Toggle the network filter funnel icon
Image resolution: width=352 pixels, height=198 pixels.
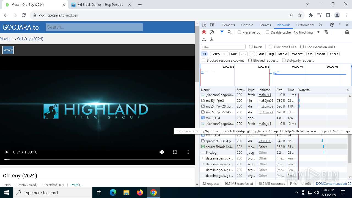point(222,32)
